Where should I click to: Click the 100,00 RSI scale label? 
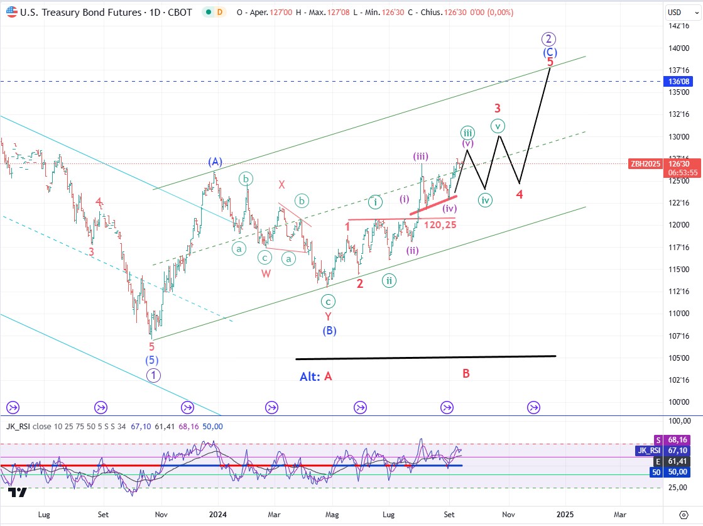(680, 420)
